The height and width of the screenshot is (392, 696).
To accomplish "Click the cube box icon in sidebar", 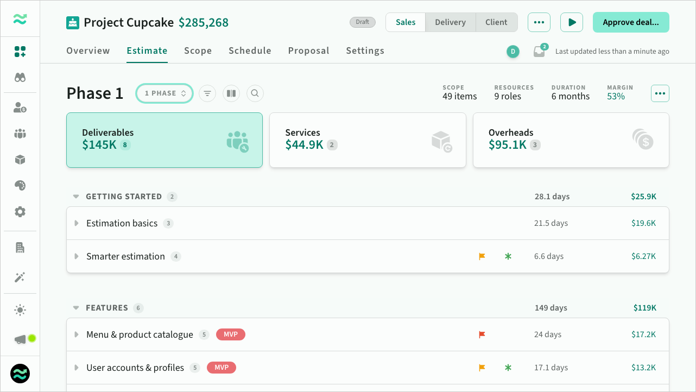I will coord(20,160).
